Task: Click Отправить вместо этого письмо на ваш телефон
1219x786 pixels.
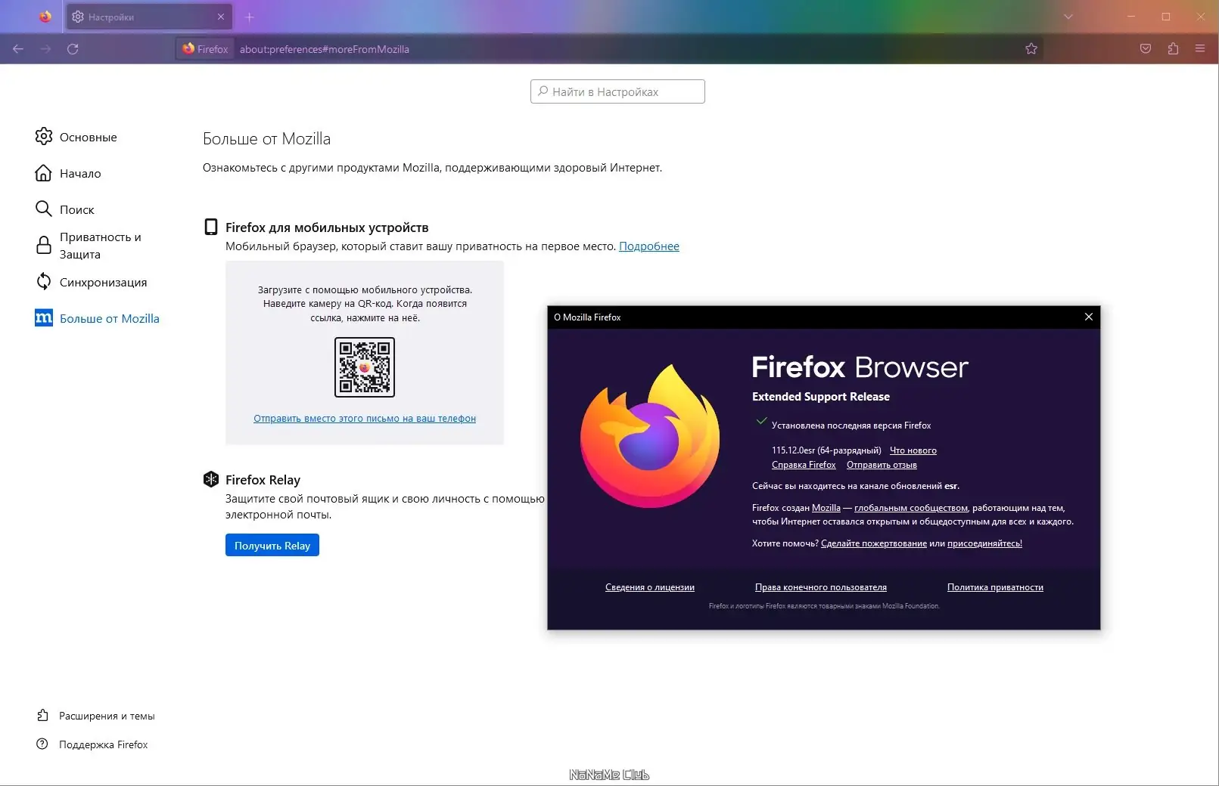Action: pyautogui.click(x=365, y=418)
